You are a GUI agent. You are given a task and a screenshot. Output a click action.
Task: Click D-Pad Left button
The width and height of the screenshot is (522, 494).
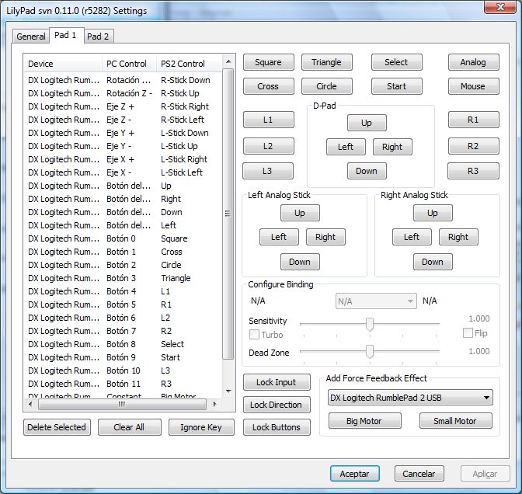point(346,147)
